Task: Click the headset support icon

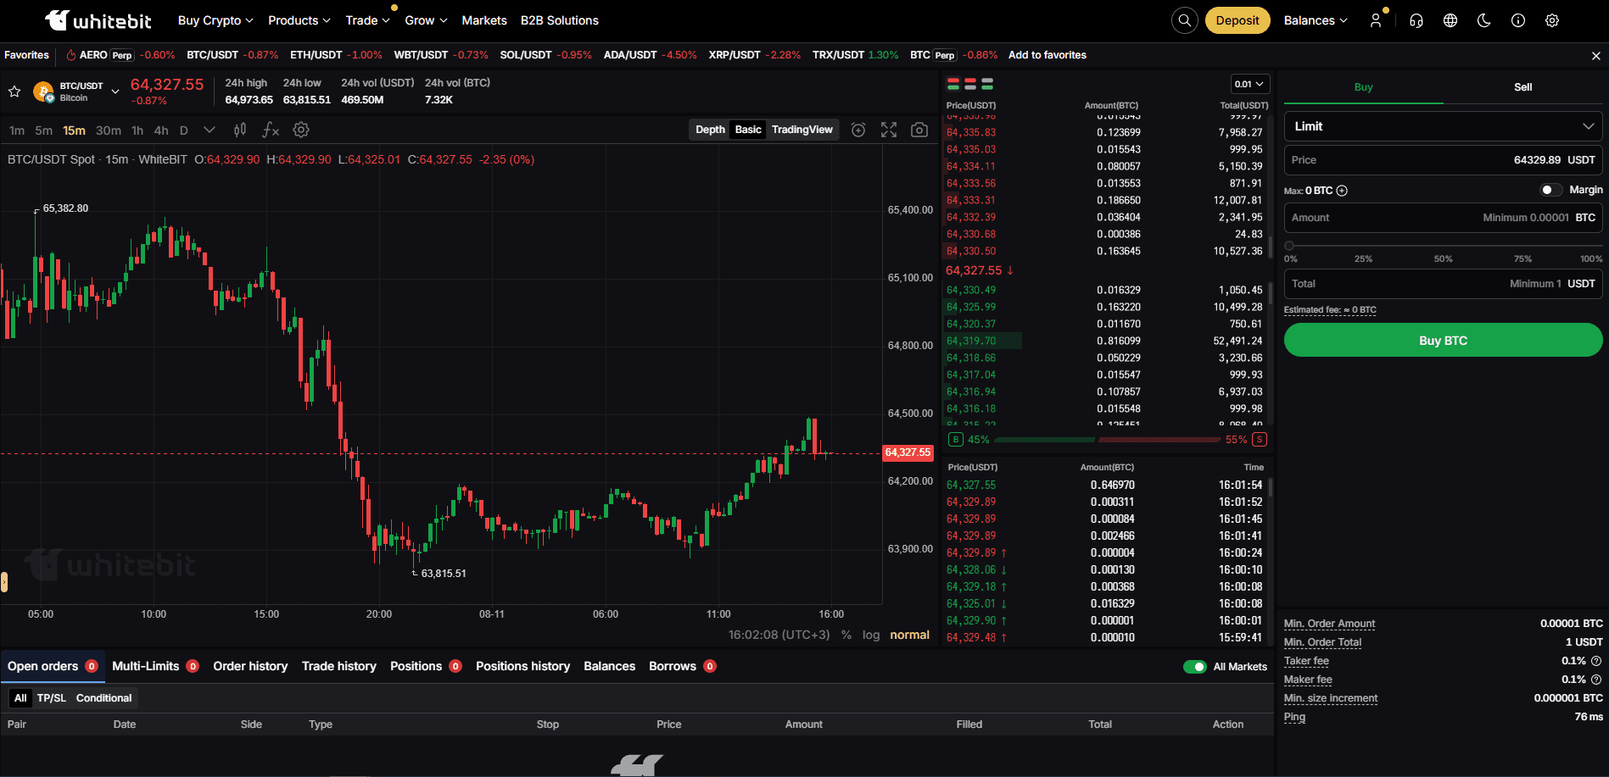Action: (x=1416, y=20)
